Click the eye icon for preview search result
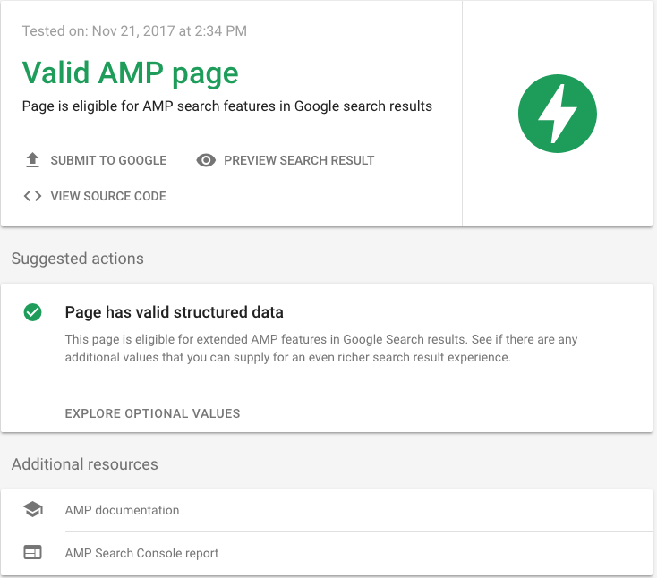 pos(206,160)
